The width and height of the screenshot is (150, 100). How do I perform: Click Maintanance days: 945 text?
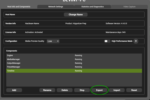point(115,32)
